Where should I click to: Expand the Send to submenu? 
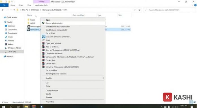pos(73,78)
